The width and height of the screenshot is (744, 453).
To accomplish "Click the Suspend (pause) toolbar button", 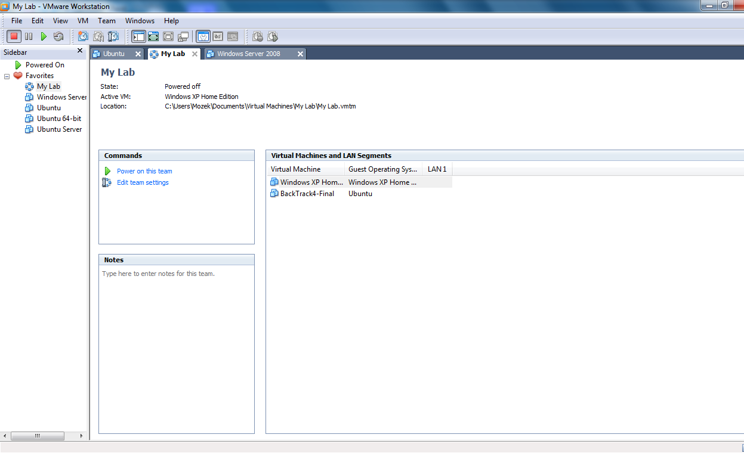I will coord(29,36).
